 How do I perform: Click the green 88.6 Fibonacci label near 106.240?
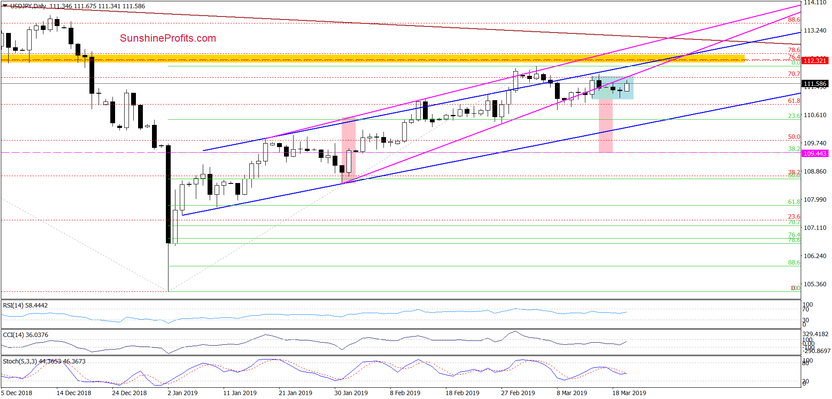coord(794,262)
